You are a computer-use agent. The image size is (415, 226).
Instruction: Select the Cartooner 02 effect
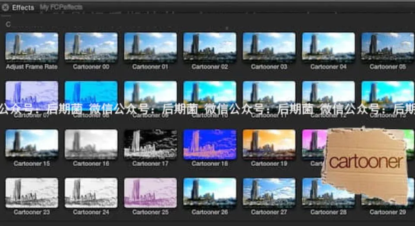(210, 47)
